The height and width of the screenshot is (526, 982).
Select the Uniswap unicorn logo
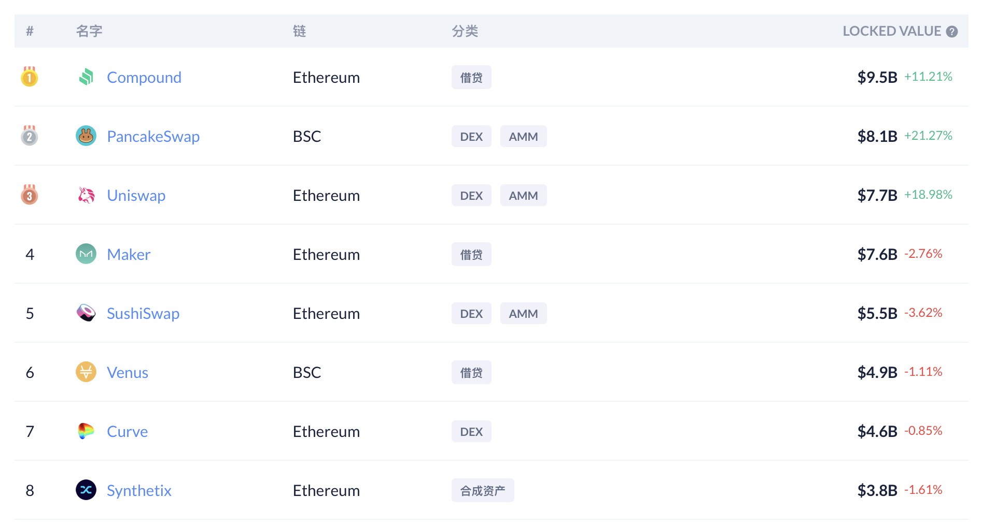pyautogui.click(x=86, y=195)
